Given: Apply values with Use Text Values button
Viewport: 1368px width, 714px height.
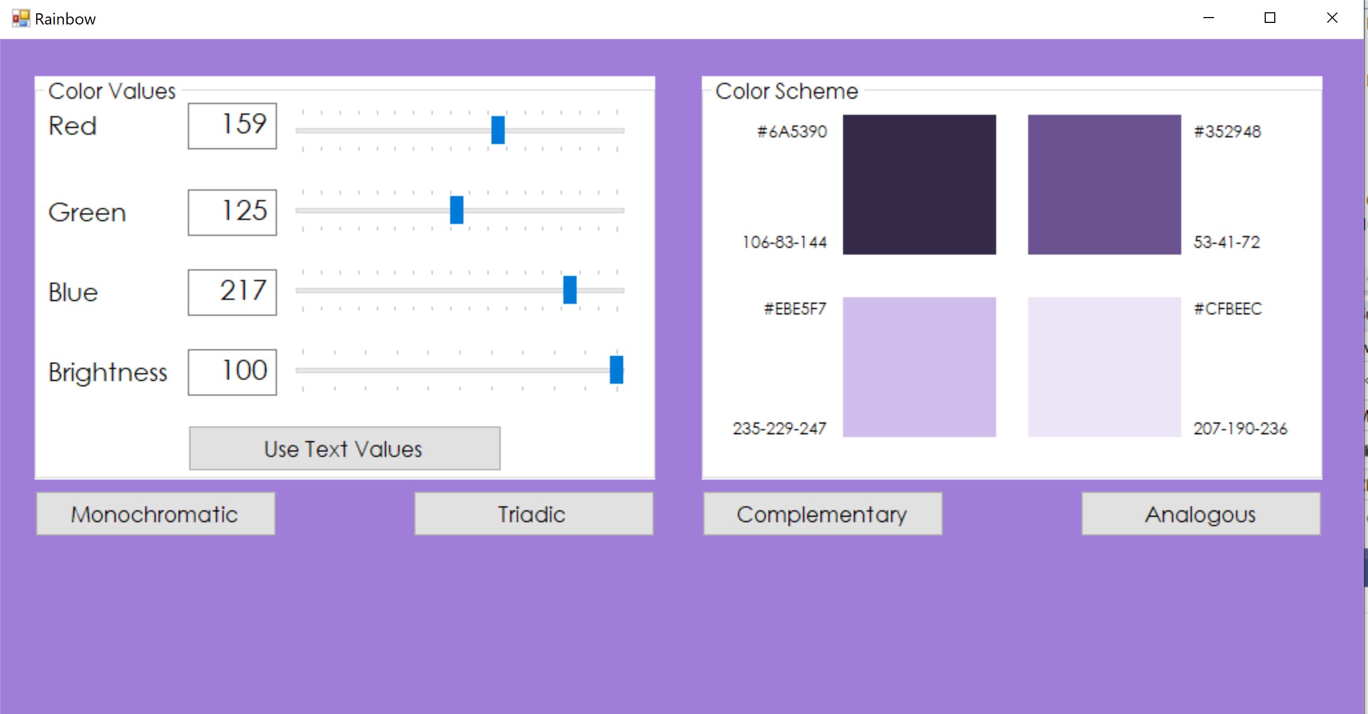Looking at the screenshot, I should click(344, 448).
